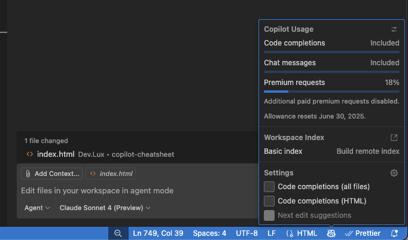This screenshot has height=240, width=408.
Task: Click the Copilot status bar icon
Action: (x=331, y=233)
